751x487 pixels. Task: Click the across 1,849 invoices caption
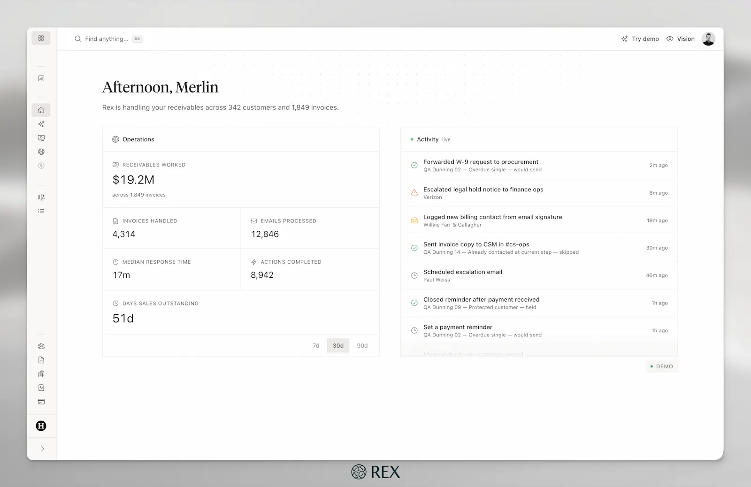coord(139,195)
